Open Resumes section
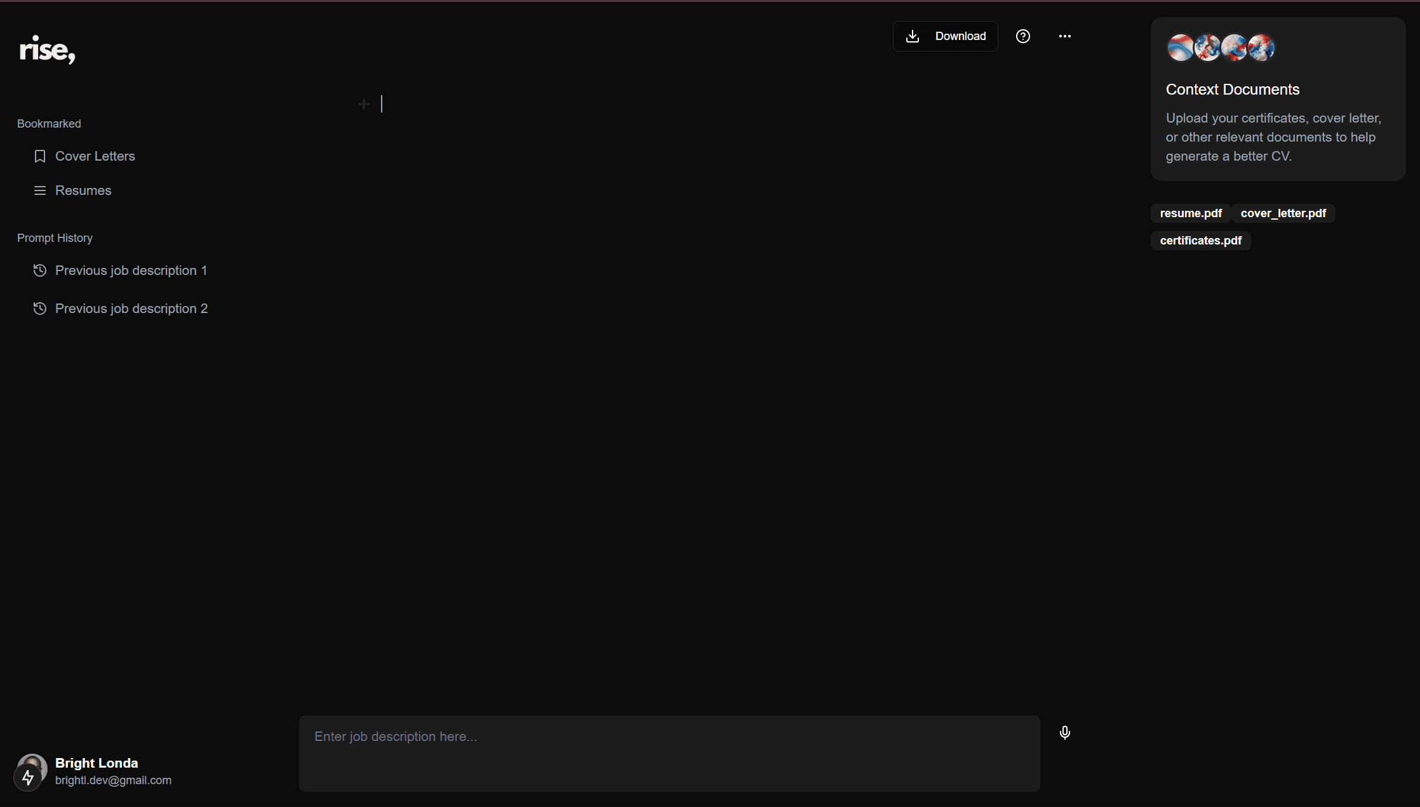 (x=83, y=190)
